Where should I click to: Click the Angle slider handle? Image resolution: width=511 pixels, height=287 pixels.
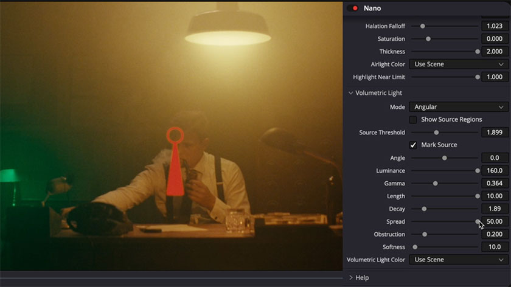pyautogui.click(x=445, y=158)
